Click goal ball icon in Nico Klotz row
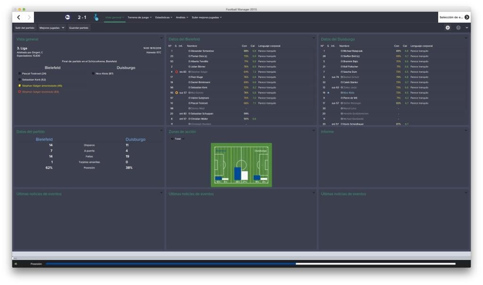 point(328,93)
